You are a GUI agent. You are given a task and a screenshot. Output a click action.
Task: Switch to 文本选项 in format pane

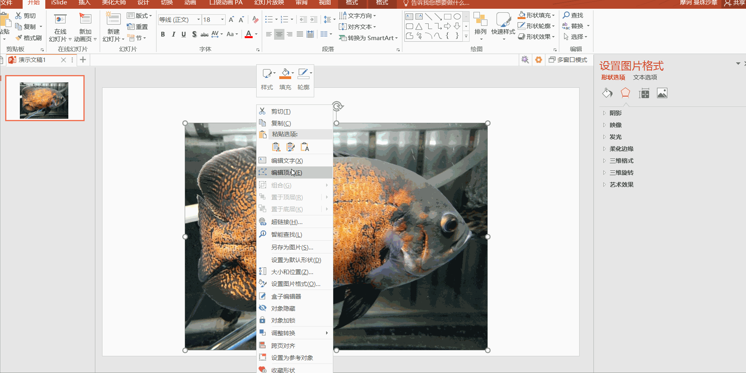click(x=645, y=77)
